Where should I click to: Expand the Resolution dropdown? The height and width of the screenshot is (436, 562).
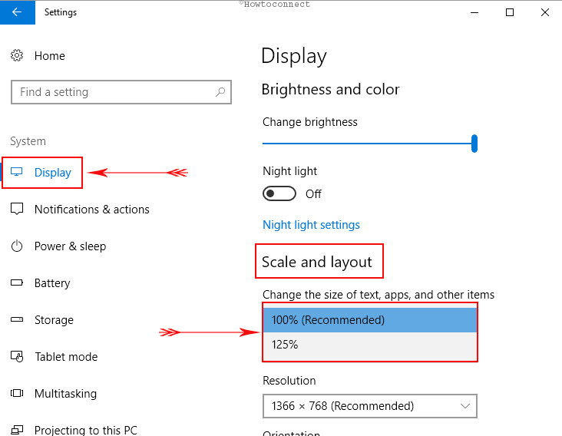click(369, 405)
